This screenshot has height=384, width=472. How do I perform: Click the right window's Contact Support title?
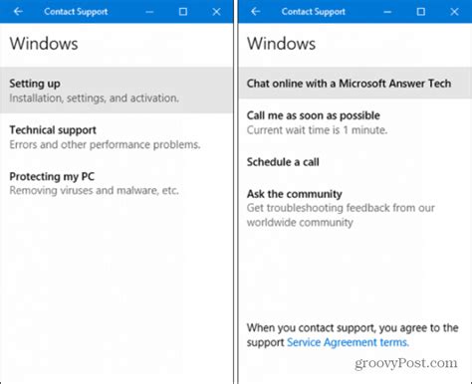[314, 12]
